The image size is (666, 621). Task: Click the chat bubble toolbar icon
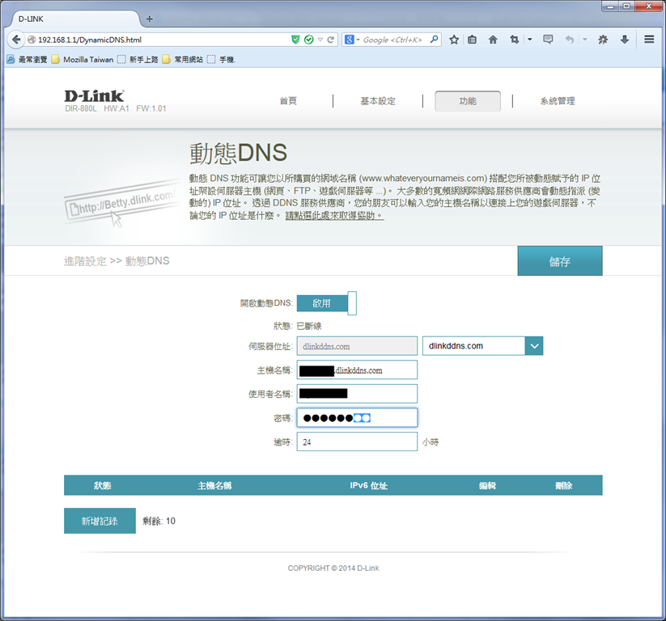548,40
